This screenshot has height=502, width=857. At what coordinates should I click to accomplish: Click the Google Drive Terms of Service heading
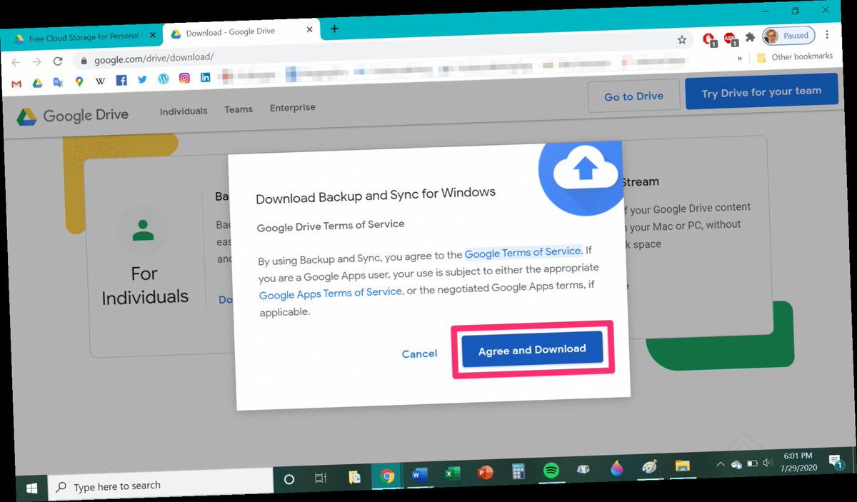point(331,226)
